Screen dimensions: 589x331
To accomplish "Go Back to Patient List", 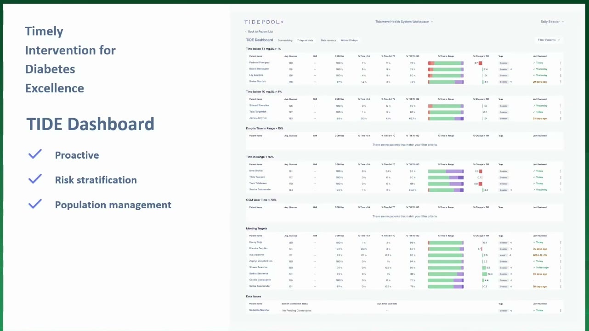I will pyautogui.click(x=259, y=32).
